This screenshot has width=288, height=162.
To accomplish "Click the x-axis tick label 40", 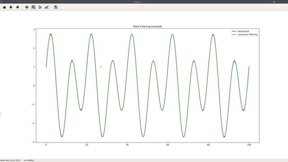I will pyautogui.click(x=127, y=145).
